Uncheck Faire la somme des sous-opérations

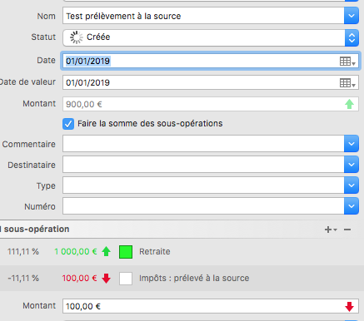click(x=68, y=124)
